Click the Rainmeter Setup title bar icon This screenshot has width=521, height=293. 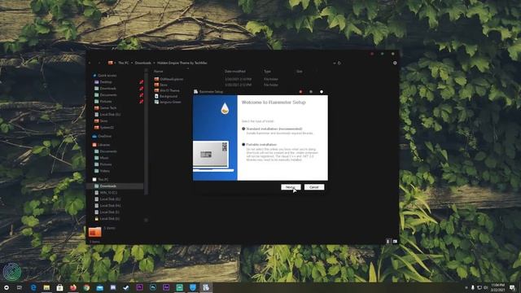(196, 92)
